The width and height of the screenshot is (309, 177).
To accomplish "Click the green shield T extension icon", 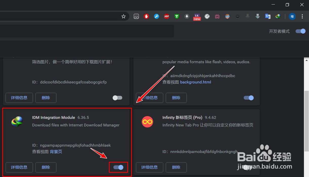I will [177, 16].
